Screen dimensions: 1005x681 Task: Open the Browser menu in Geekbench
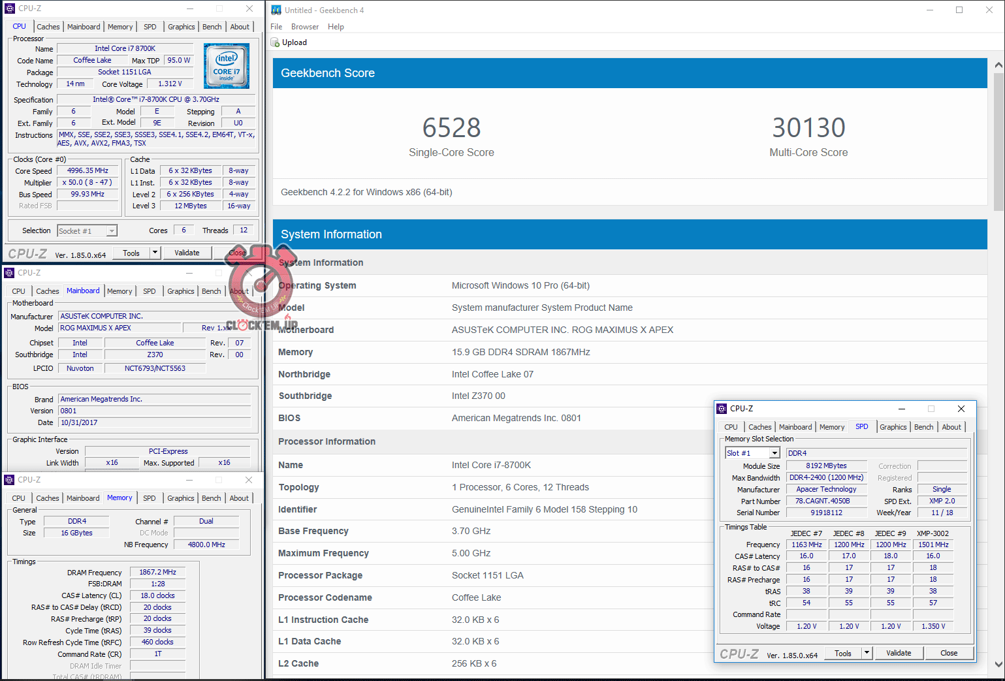305,27
